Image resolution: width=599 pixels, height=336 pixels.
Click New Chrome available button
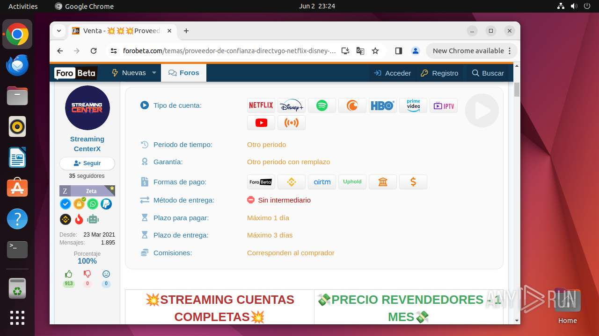[472, 51]
